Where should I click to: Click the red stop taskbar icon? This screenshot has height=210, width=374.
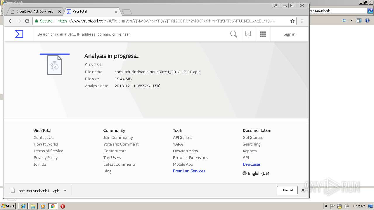(63, 206)
